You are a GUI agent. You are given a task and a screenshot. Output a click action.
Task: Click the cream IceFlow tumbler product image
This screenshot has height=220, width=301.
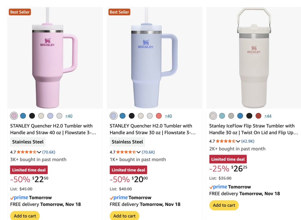pyautogui.click(x=254, y=59)
